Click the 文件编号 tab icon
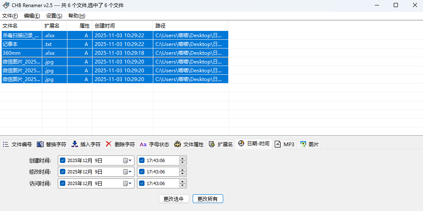This screenshot has width=423, height=211. [6, 144]
